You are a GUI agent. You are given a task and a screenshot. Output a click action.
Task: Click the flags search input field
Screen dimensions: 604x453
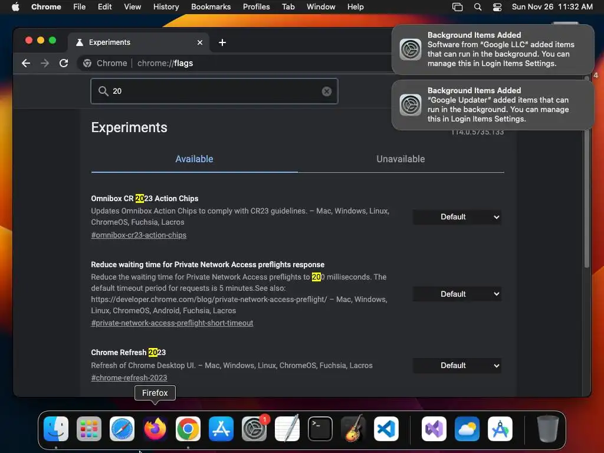tap(214, 91)
